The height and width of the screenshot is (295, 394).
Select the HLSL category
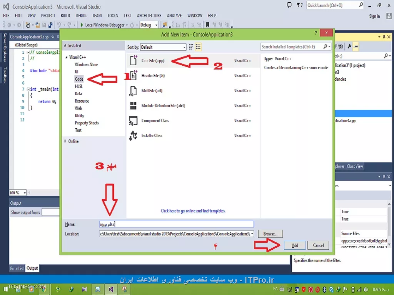point(78,86)
